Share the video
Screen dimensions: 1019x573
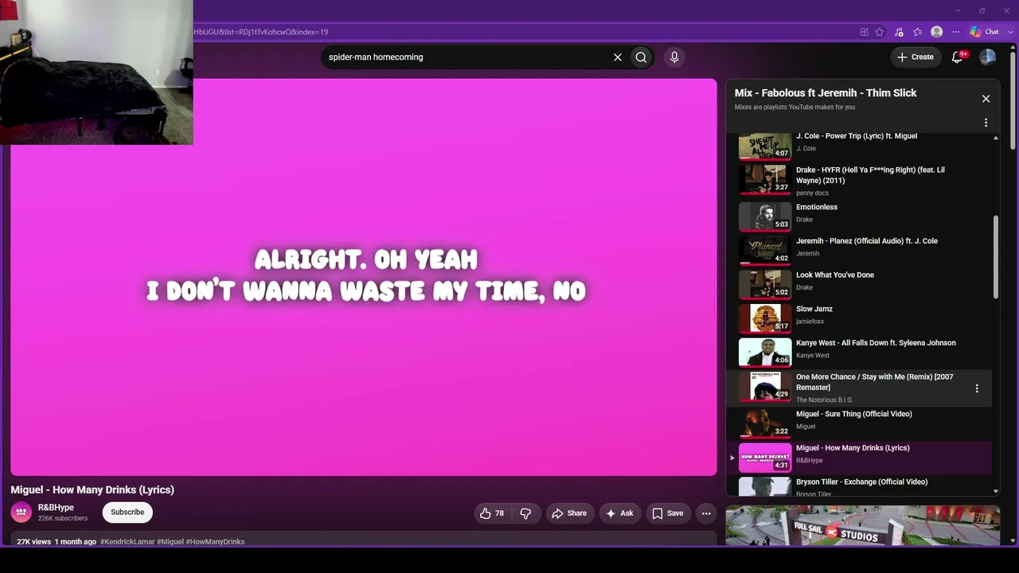click(569, 513)
